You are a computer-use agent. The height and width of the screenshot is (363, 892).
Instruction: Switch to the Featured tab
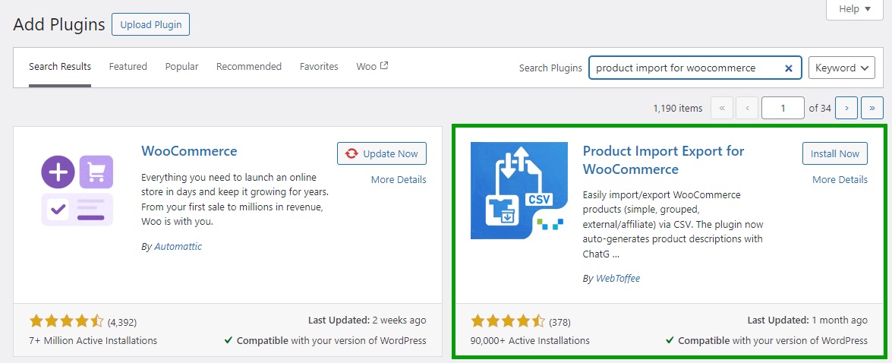point(128,67)
